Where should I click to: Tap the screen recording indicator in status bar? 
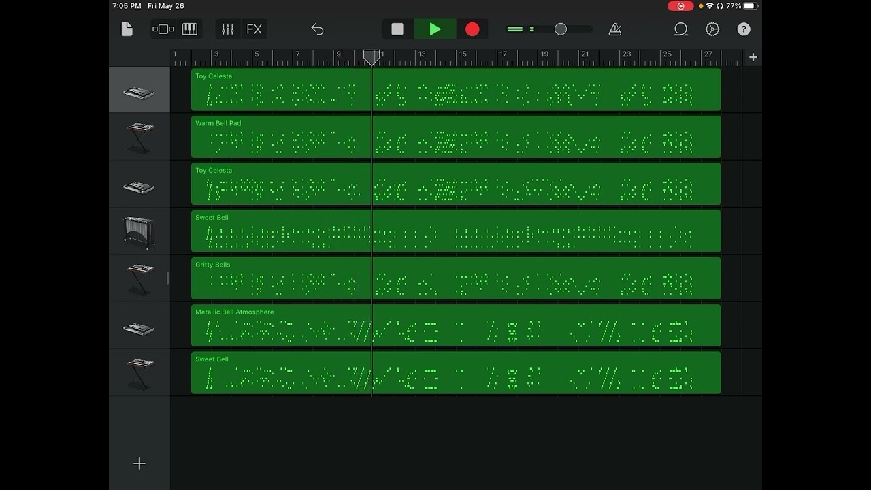680,6
